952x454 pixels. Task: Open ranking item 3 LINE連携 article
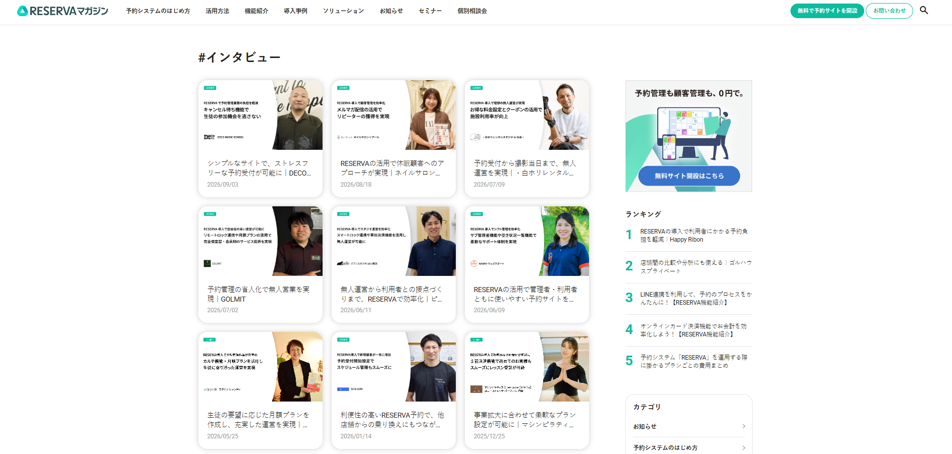pyautogui.click(x=696, y=299)
